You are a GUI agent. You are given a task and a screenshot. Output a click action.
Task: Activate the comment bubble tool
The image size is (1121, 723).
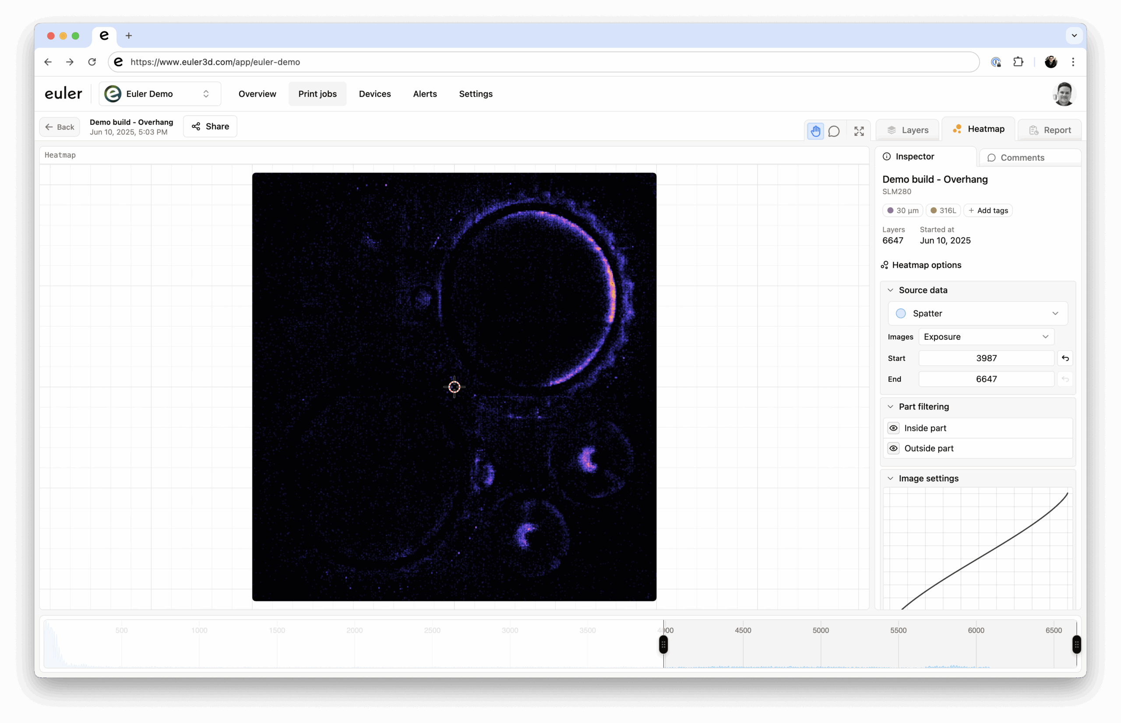click(x=834, y=131)
